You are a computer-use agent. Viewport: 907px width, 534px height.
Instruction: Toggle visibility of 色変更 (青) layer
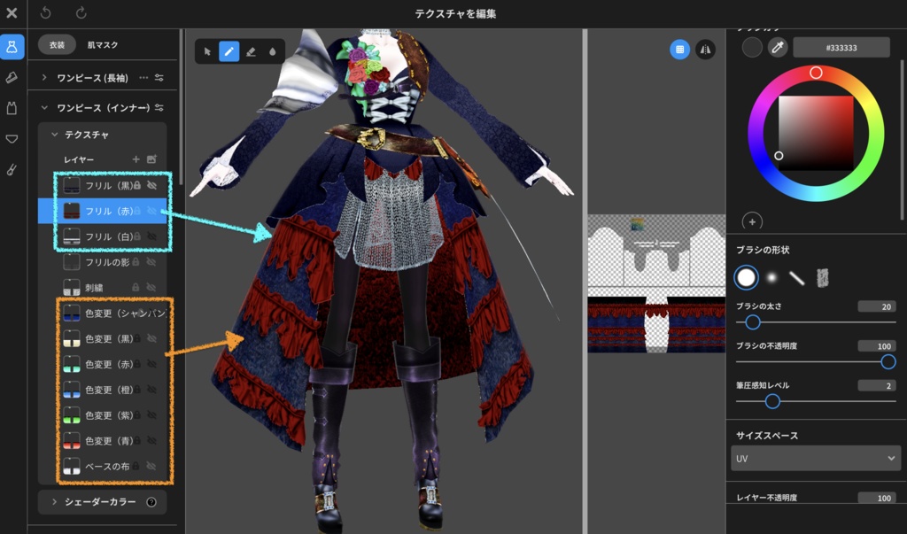point(151,441)
